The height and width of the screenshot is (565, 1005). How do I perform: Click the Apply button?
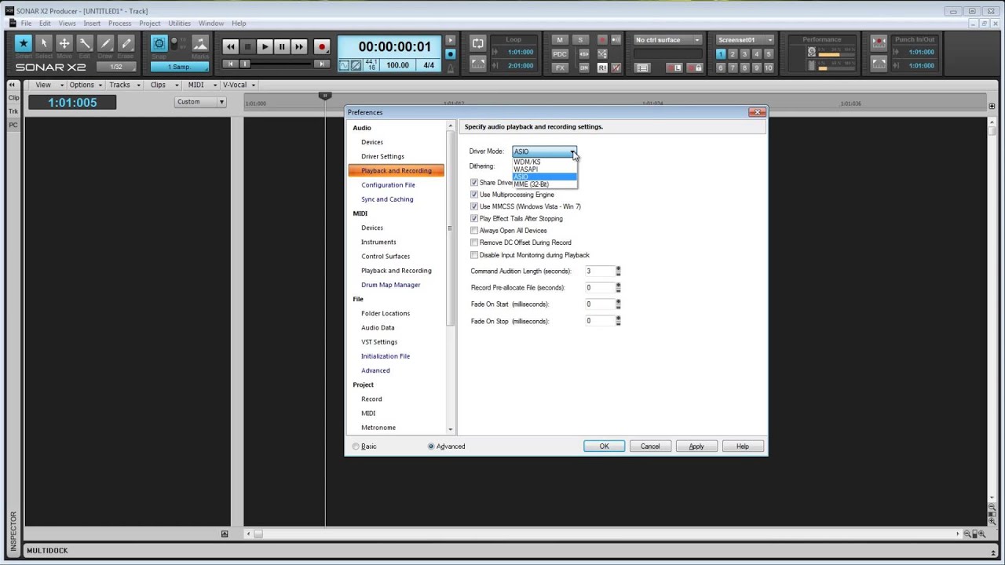point(696,447)
